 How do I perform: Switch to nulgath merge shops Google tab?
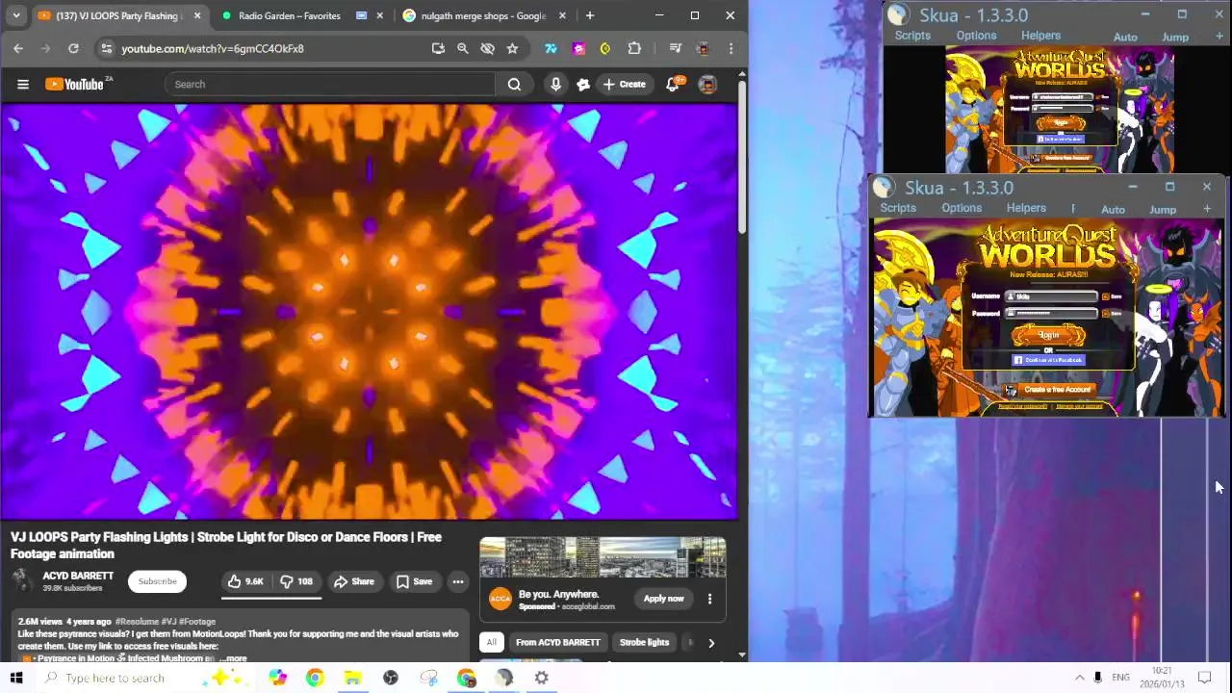[481, 15]
